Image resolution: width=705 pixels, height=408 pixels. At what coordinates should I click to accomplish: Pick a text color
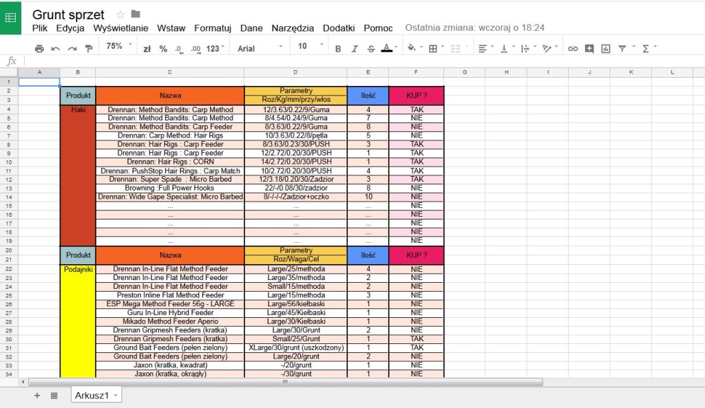[388, 49]
